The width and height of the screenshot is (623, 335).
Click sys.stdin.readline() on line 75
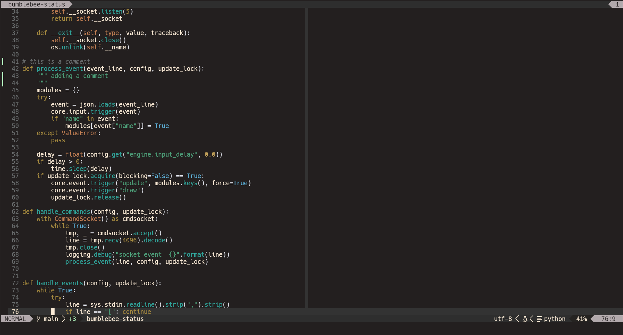coord(126,304)
